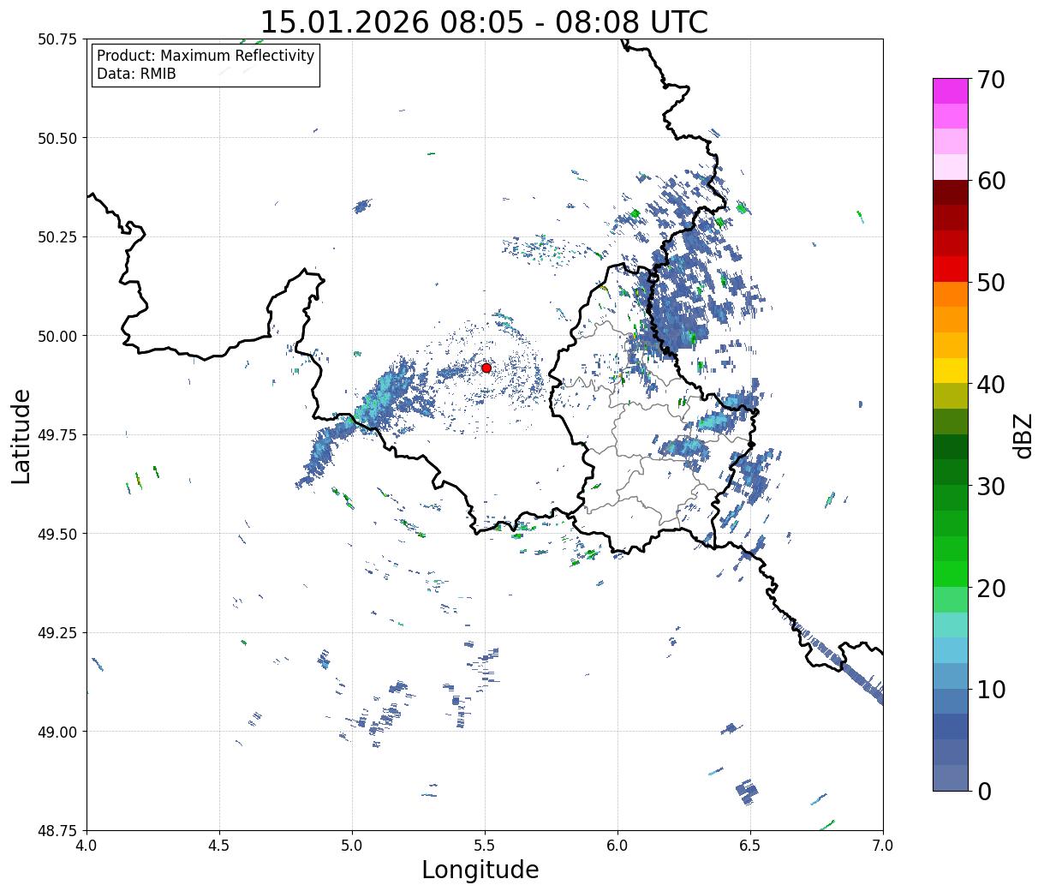The height and width of the screenshot is (891, 1044).
Task: Click colorbar tick label 30
Action: point(991,486)
